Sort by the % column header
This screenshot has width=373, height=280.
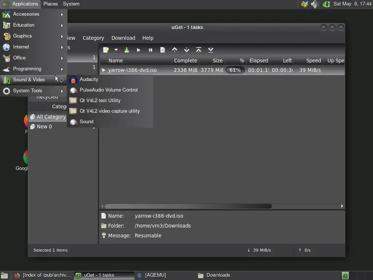[236, 61]
